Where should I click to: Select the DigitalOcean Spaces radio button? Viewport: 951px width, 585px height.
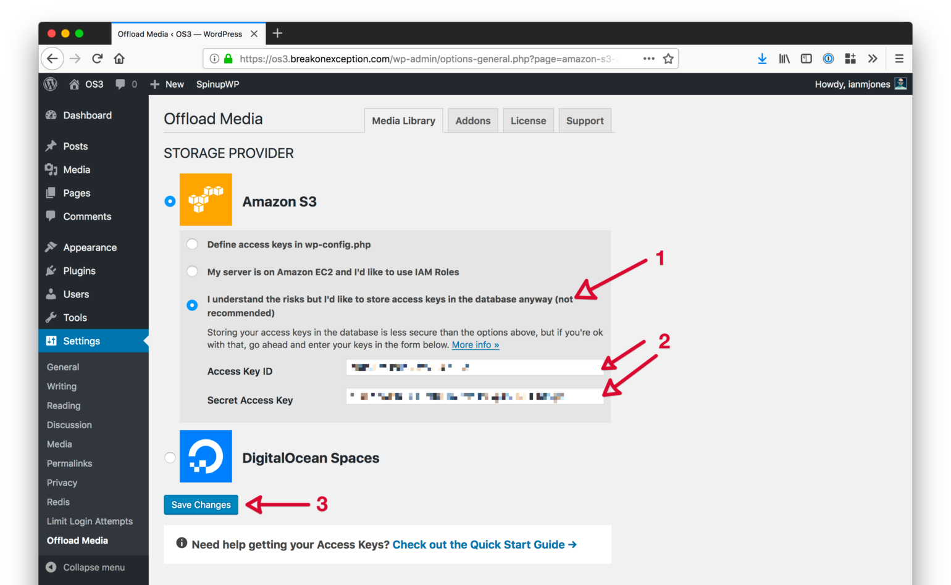pos(170,457)
